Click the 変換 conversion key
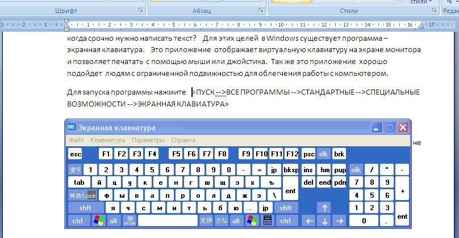The height and width of the screenshot is (238, 459). pos(206,221)
